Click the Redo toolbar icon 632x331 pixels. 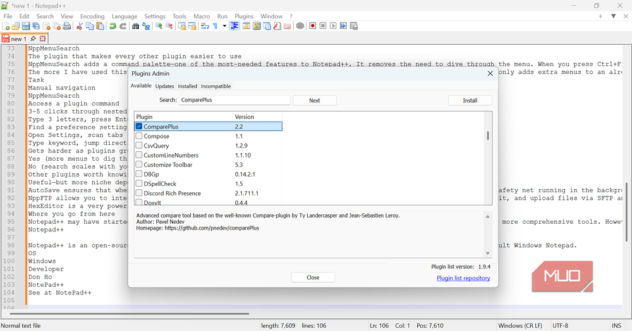tap(123, 26)
